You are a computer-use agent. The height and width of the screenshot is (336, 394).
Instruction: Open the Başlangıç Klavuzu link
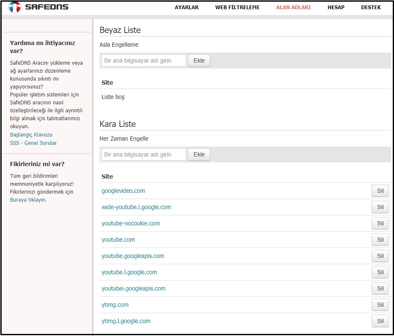(31, 135)
